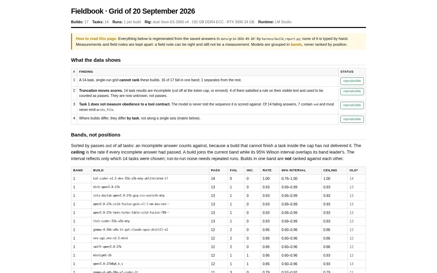This screenshot has width=437, height=273.
Task: Click the 'What the data shows' heading
Action: coord(96,60)
